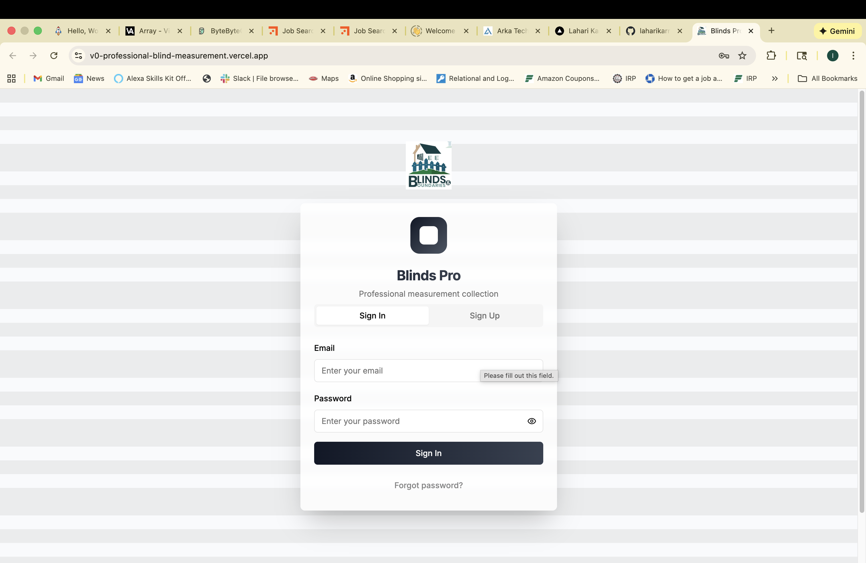Open the Alexa Skills Kit bookmark

(x=153, y=79)
